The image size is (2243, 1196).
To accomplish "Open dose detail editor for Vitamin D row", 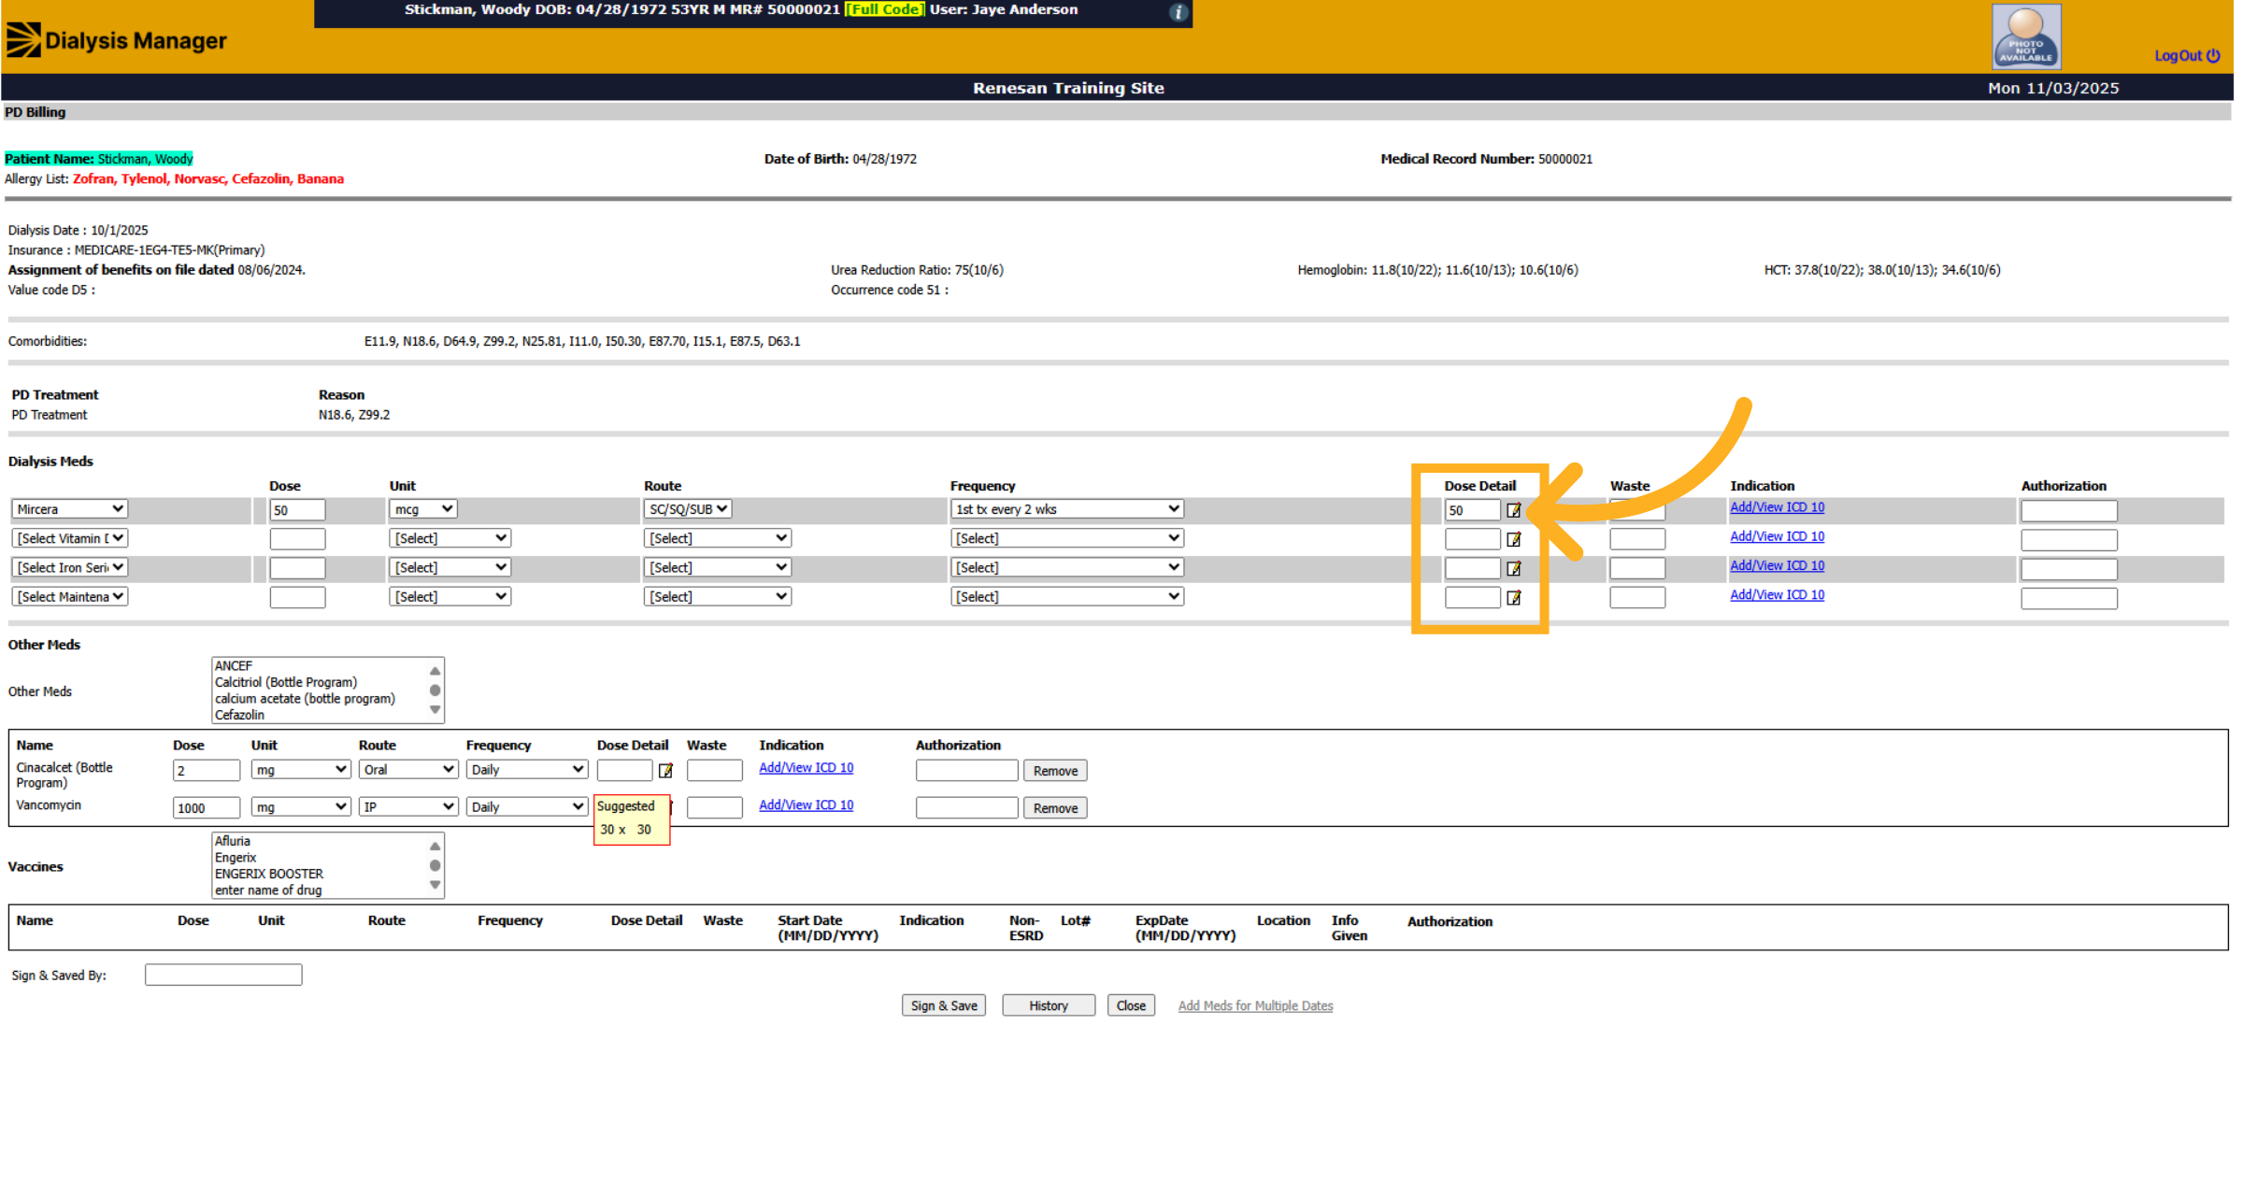I will click(x=1514, y=539).
